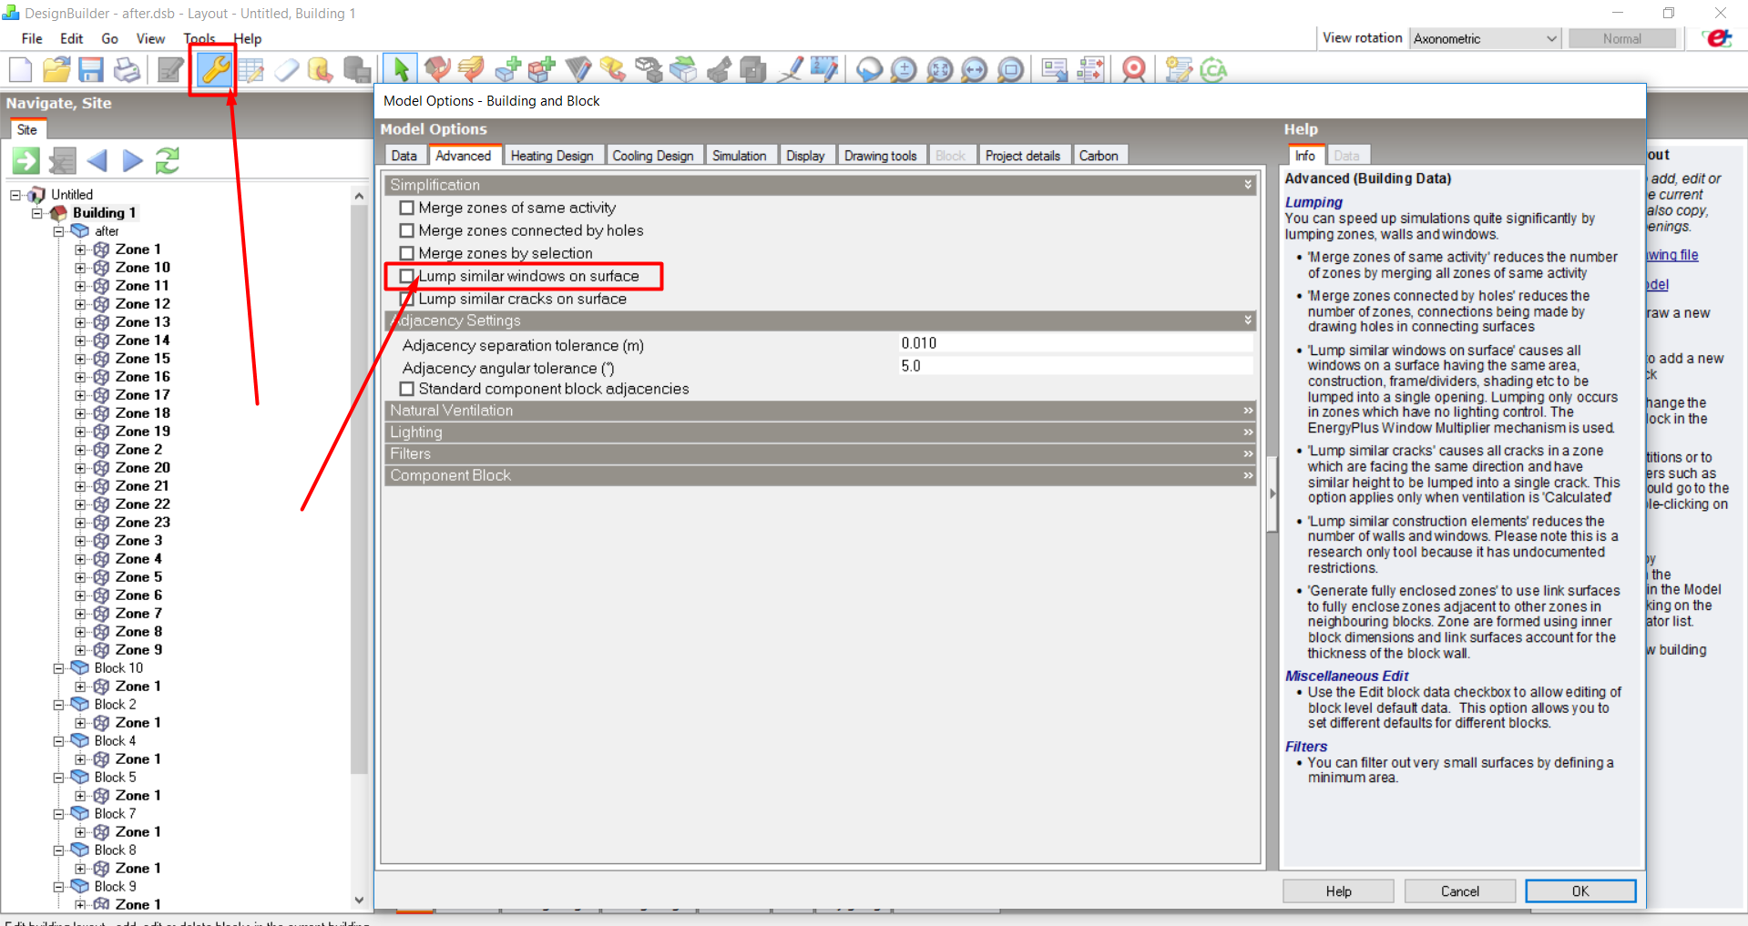
Task: Expand Zone 10 in the tree
Action: click(x=80, y=268)
